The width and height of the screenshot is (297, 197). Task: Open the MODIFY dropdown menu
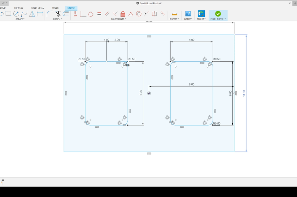point(57,19)
